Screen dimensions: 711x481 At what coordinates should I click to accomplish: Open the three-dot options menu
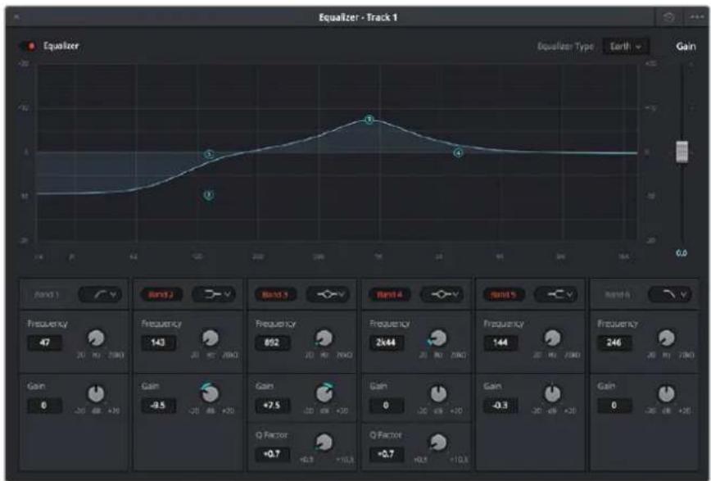pos(696,17)
